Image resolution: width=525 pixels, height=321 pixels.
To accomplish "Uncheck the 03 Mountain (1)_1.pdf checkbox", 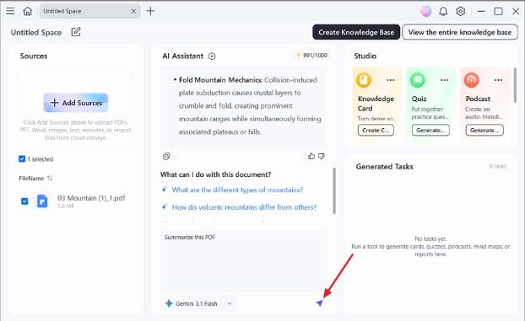I will pos(24,201).
